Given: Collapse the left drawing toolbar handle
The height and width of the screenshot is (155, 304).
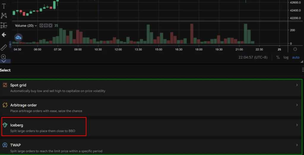Looking at the screenshot, I should point(10,45).
